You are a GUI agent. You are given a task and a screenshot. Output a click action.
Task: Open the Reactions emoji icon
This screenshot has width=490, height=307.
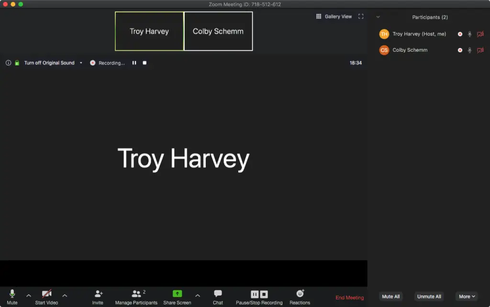tap(300, 294)
